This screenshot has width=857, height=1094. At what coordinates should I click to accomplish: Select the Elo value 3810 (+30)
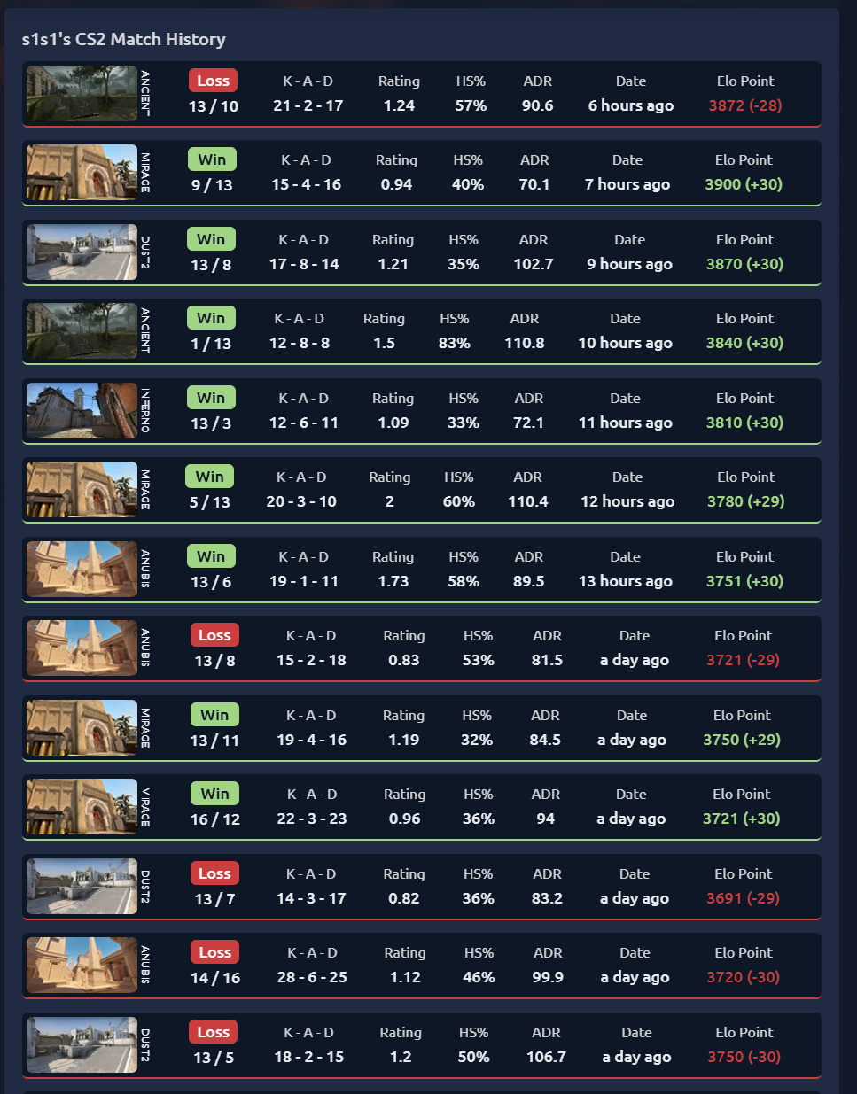tap(744, 423)
